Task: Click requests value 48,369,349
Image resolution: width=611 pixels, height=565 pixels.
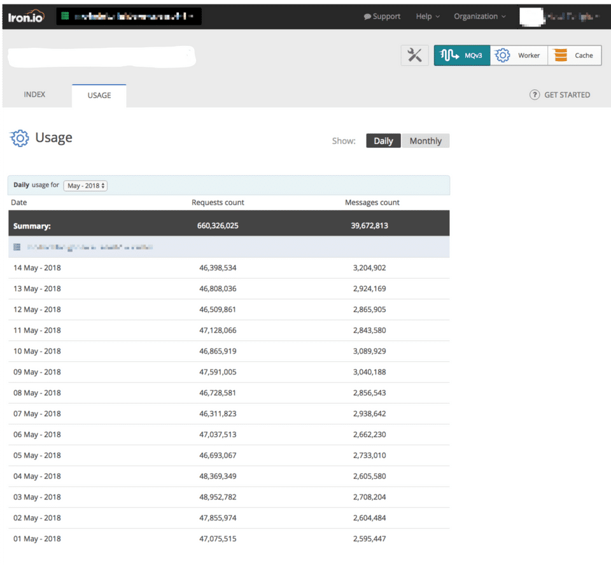Action: click(x=218, y=476)
